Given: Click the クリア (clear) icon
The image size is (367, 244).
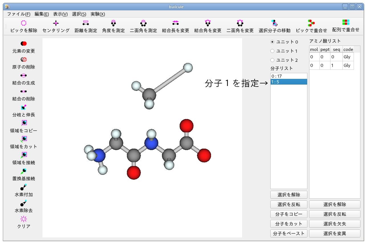Looking at the screenshot, I should pos(23,222).
